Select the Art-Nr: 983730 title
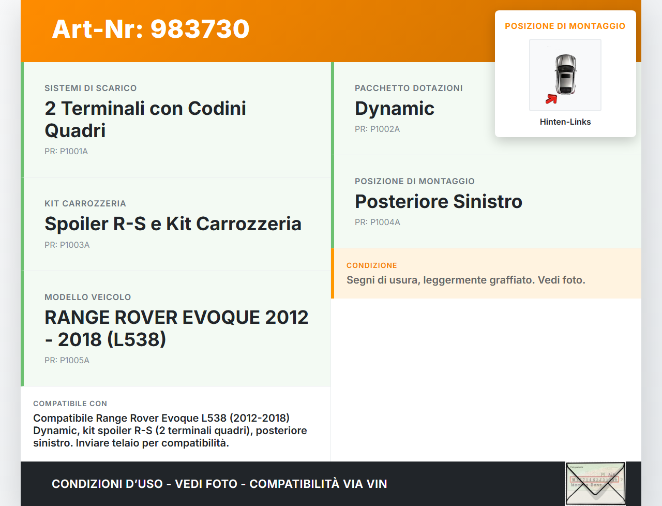This screenshot has width=662, height=506. click(x=151, y=29)
